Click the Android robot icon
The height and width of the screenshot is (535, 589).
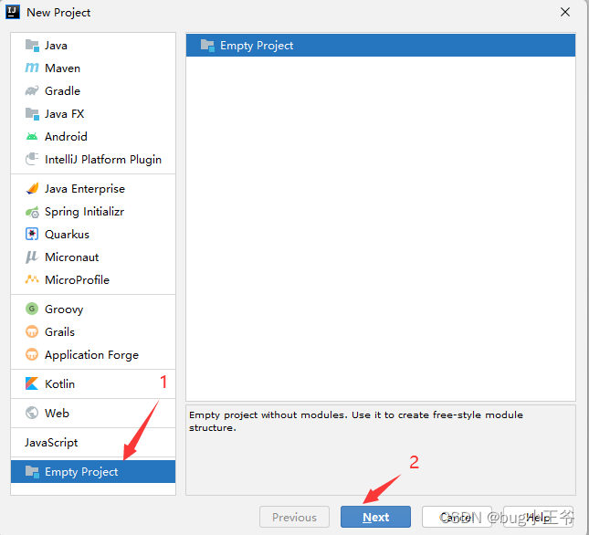tap(32, 137)
